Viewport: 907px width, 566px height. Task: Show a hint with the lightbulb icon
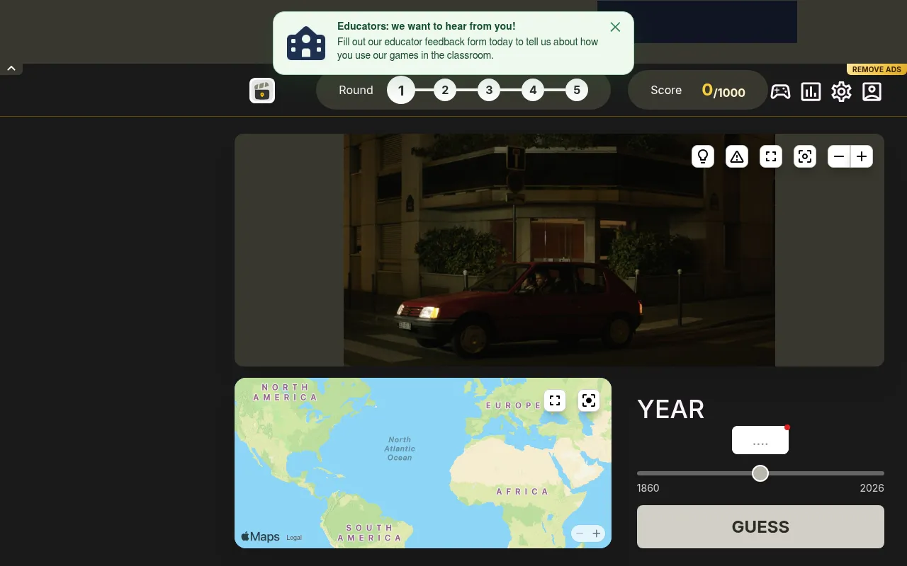pyautogui.click(x=703, y=156)
